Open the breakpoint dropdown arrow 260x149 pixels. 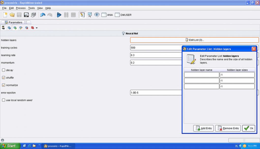[37, 28]
